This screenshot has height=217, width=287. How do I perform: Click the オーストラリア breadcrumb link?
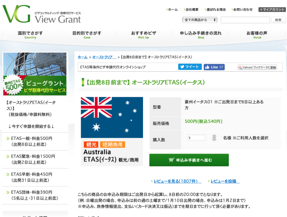[x=104, y=57]
